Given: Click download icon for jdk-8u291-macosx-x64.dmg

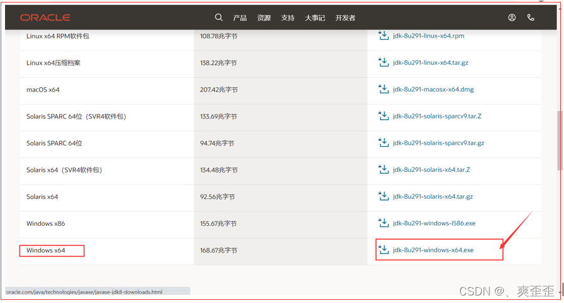Looking at the screenshot, I should [x=384, y=89].
